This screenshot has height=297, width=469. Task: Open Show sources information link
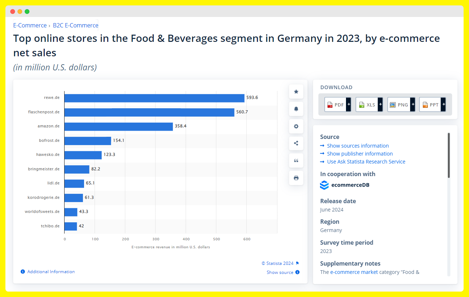(x=358, y=146)
